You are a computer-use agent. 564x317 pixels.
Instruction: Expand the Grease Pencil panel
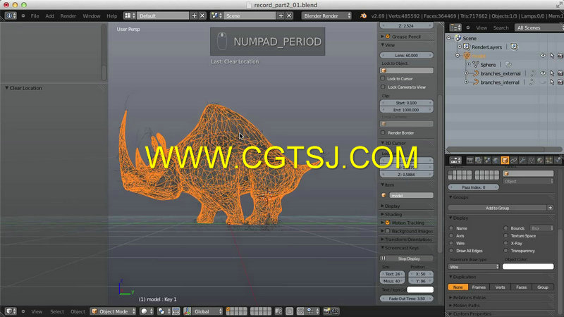coord(382,37)
